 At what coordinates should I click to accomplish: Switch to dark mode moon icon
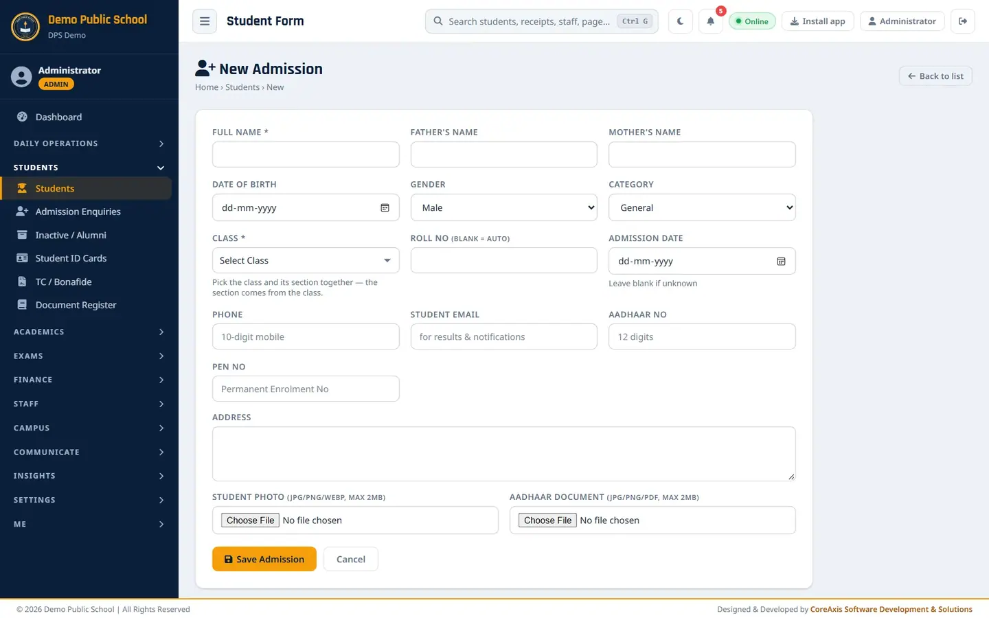tap(680, 21)
